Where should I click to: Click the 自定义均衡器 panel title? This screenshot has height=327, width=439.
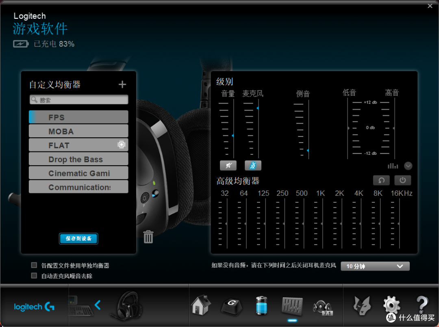tap(55, 84)
